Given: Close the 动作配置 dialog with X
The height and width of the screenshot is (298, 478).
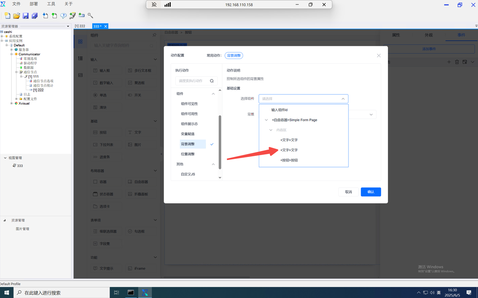Looking at the screenshot, I should 379,56.
